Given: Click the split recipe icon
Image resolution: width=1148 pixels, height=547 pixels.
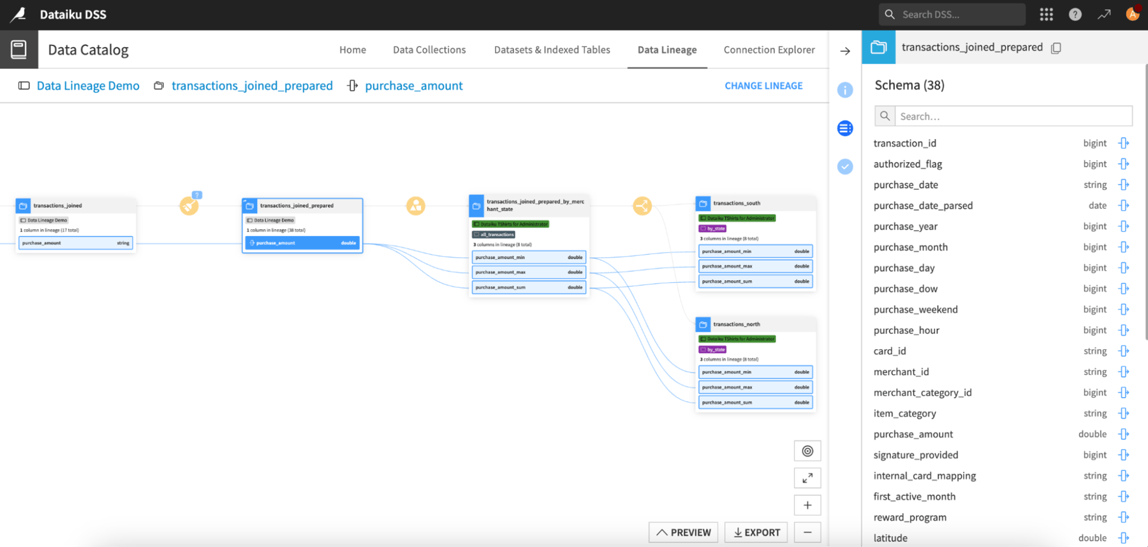Looking at the screenshot, I should pyautogui.click(x=642, y=206).
